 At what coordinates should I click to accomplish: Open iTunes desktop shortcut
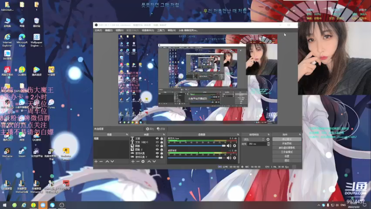(x=51, y=104)
